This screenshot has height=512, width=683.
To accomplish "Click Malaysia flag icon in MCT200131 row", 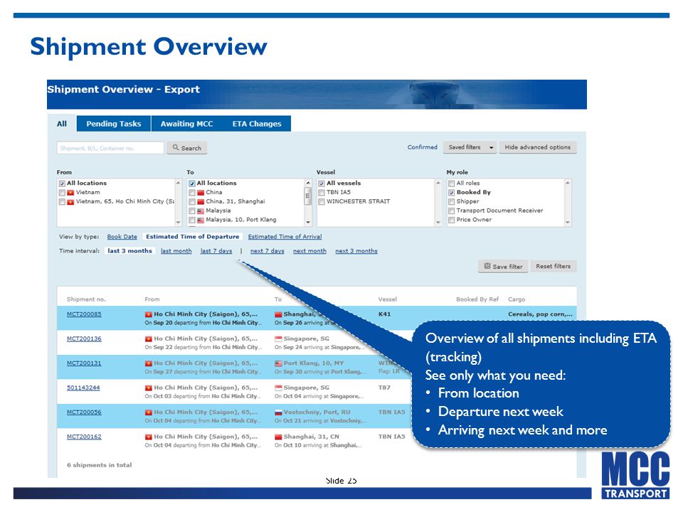I will click(x=278, y=363).
